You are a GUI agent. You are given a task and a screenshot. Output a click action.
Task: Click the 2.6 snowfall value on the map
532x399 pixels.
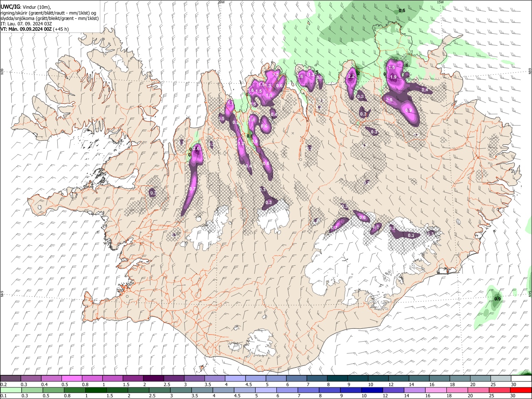click(x=197, y=149)
